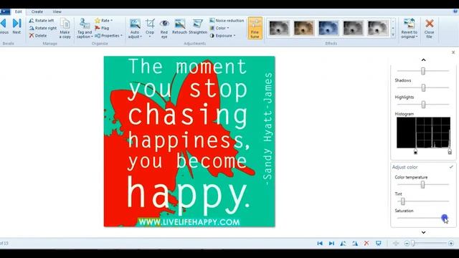Open the Revert to original dropdown
Image resolution: width=459 pixels, height=258 pixels.
coord(410,29)
